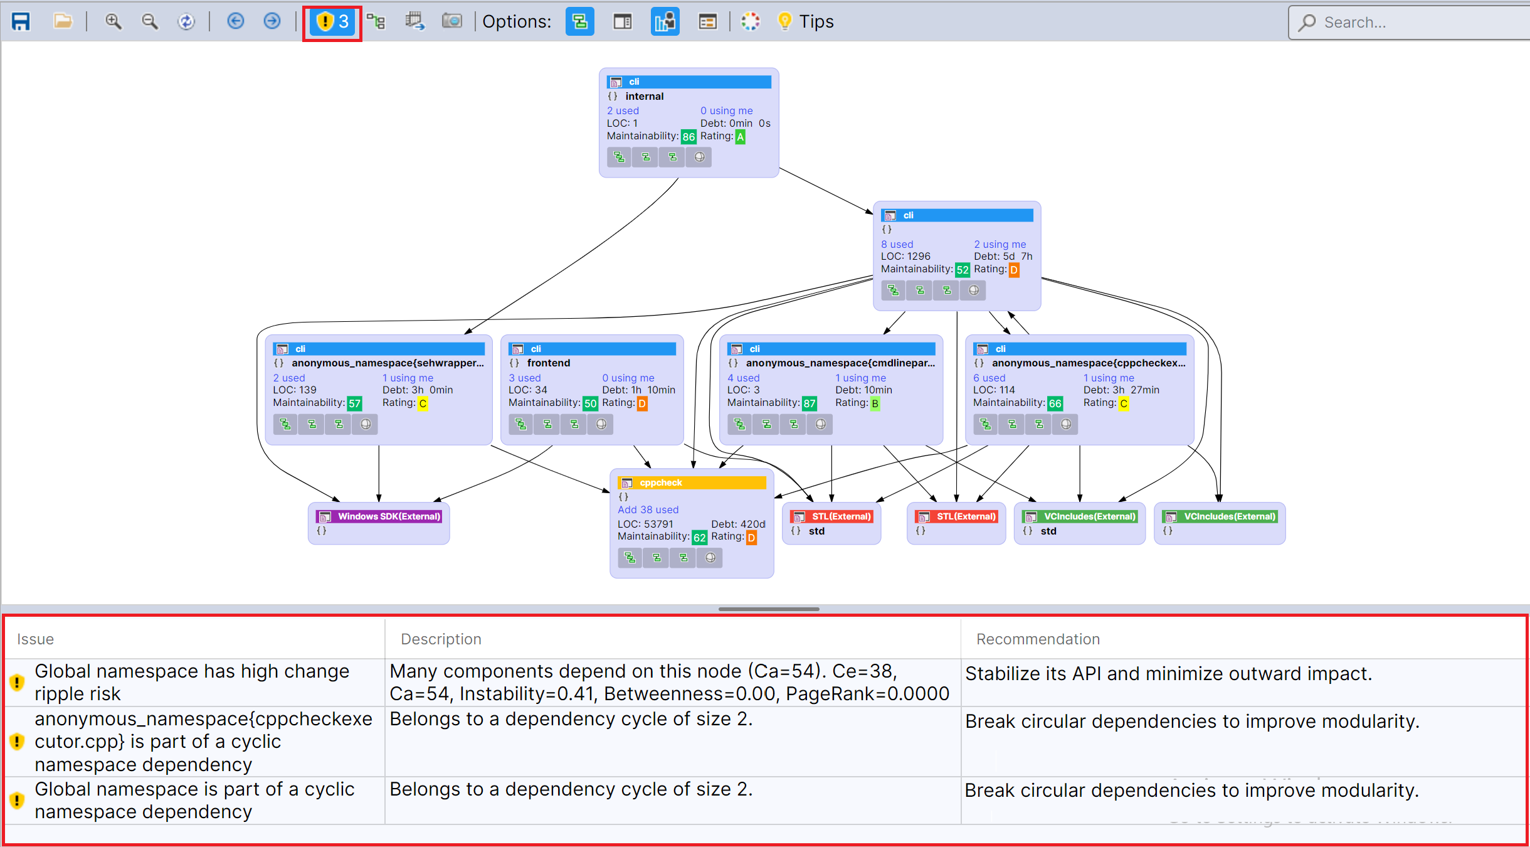This screenshot has width=1530, height=847.
Task: Take a screenshot with the camera icon
Action: click(x=452, y=21)
